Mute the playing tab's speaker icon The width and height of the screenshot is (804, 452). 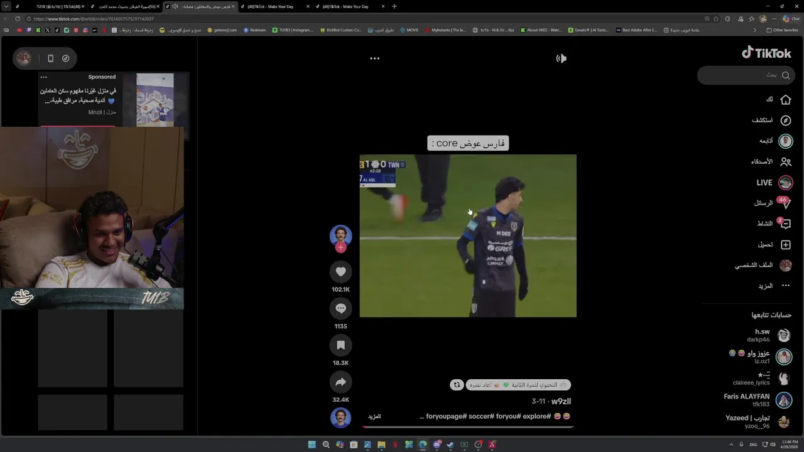coord(175,6)
